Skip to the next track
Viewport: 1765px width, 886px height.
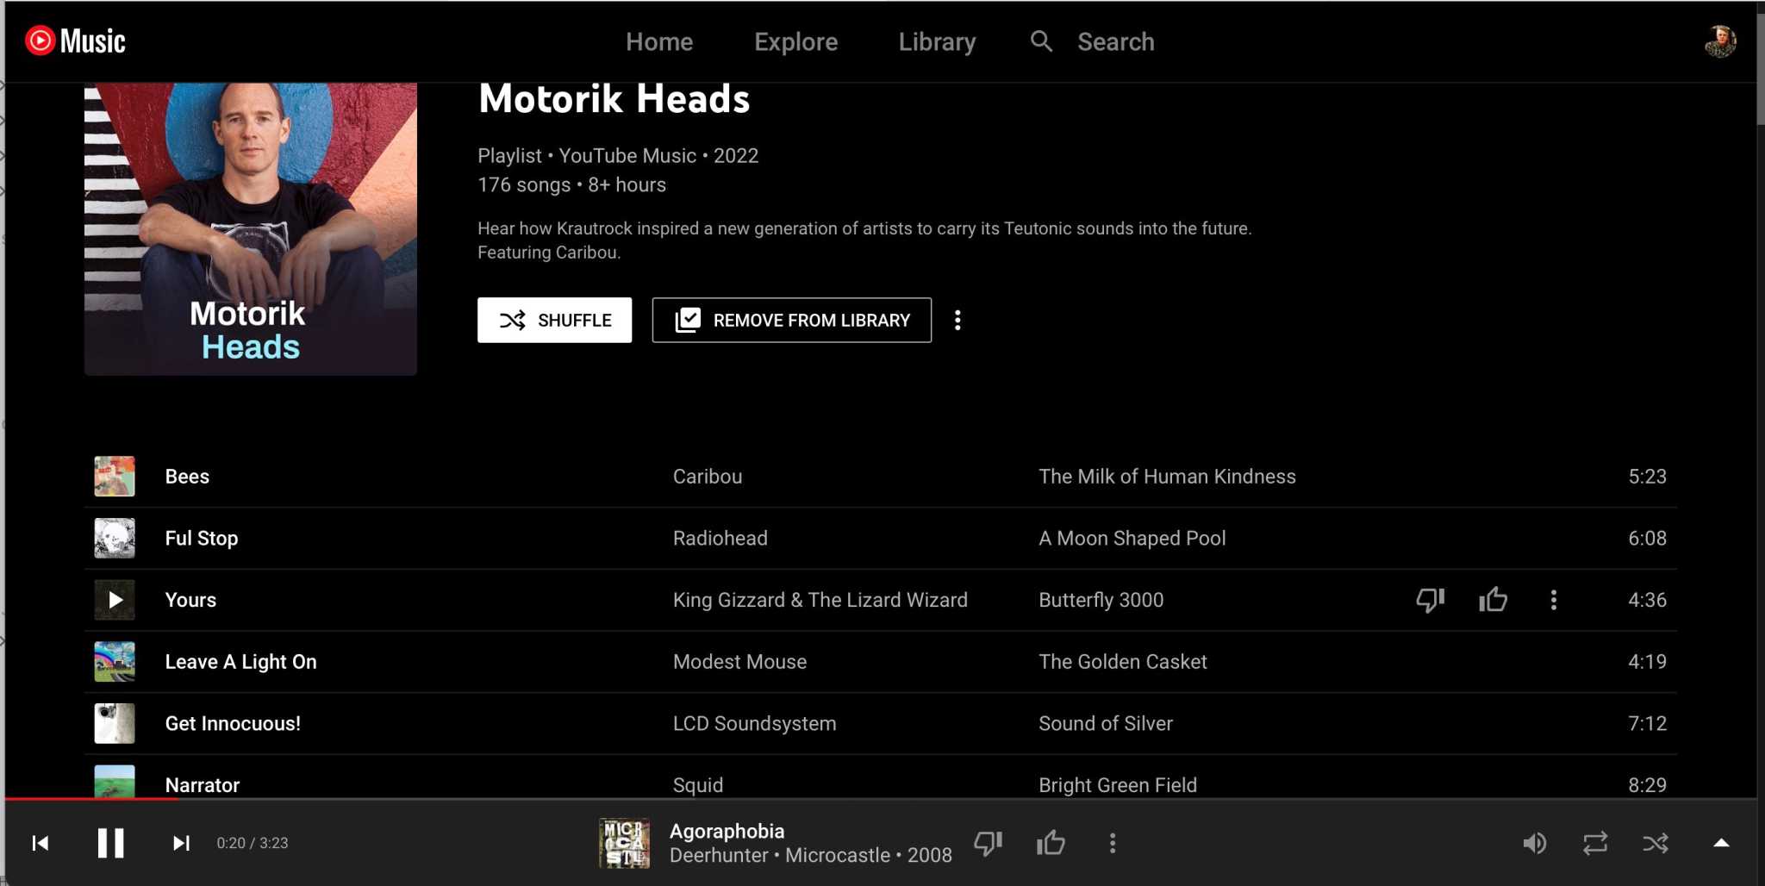[x=180, y=843]
